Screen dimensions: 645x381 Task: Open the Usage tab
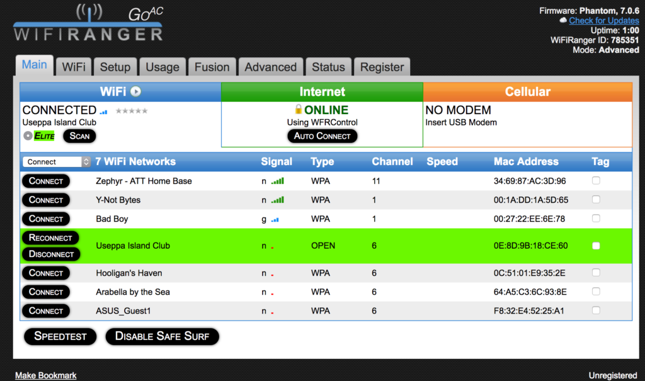coord(163,67)
